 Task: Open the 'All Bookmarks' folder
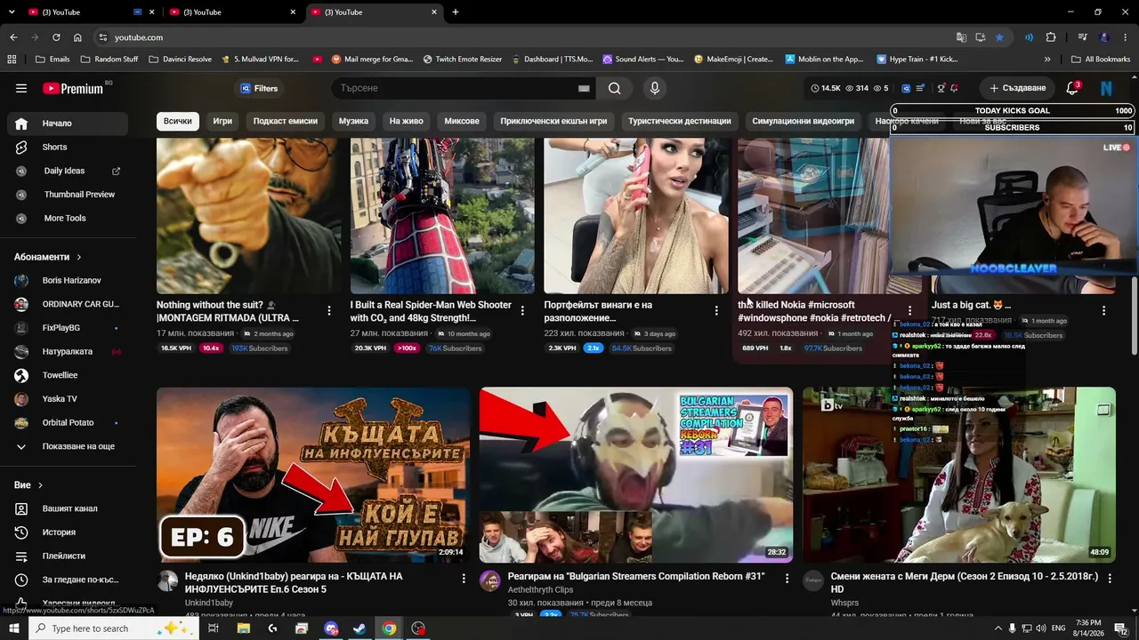coord(1101,60)
